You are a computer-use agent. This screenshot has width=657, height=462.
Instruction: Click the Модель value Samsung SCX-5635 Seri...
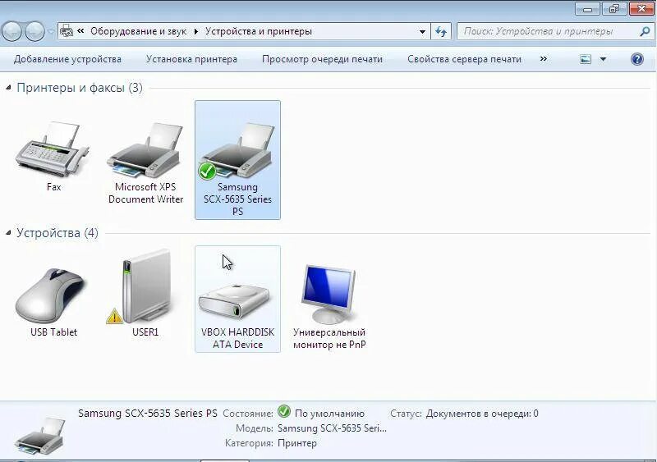click(333, 428)
